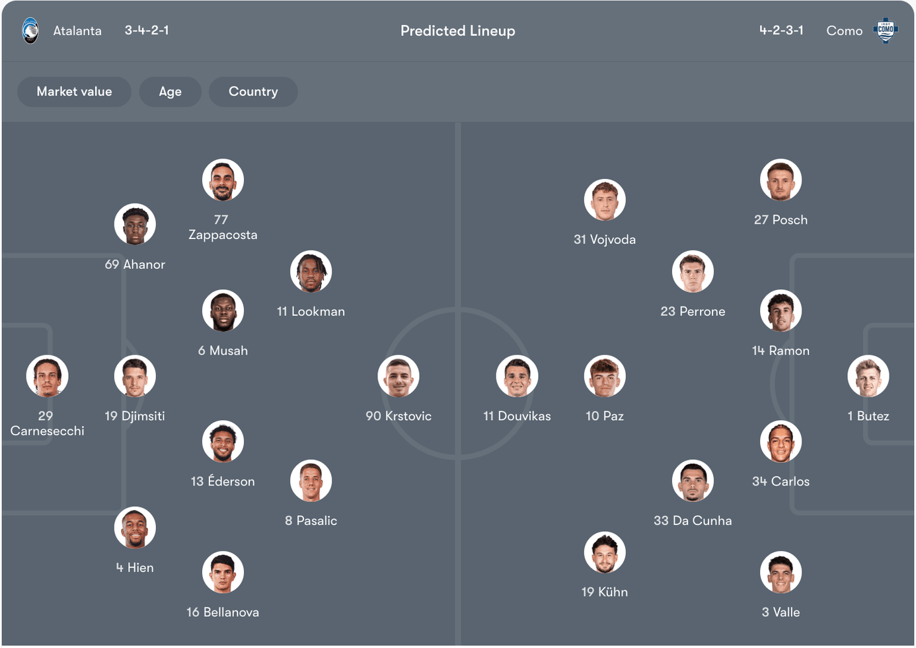Screen dimensions: 916x648
Task: Click Carnesecchi's goalkeeper photo
Action: point(47,377)
